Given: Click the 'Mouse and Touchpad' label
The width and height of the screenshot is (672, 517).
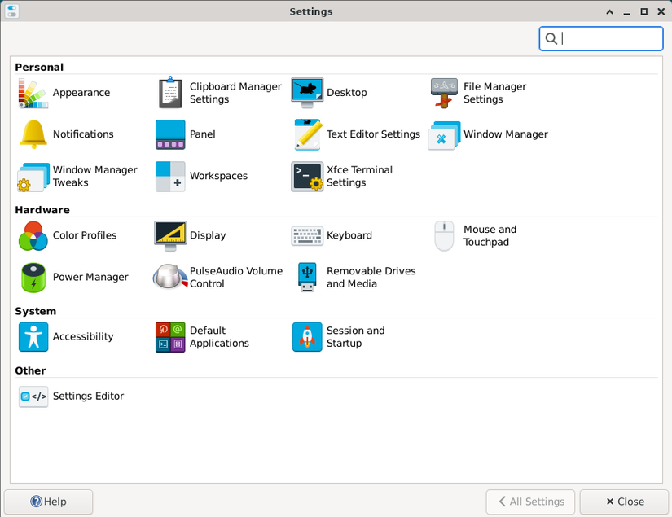Looking at the screenshot, I should [490, 235].
